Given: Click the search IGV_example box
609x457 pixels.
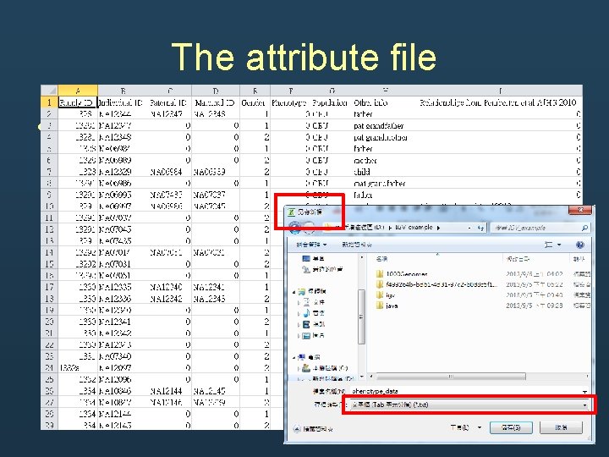Looking at the screenshot, I should [x=540, y=228].
